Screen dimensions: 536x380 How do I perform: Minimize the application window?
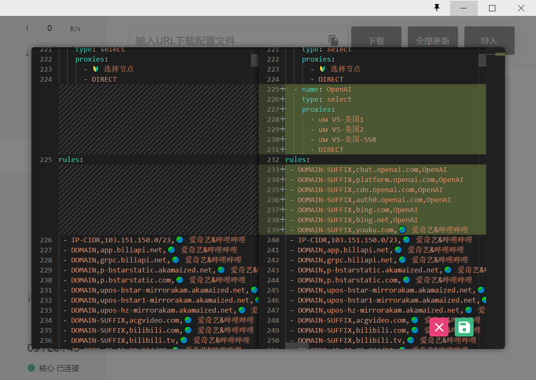pyautogui.click(x=463, y=8)
